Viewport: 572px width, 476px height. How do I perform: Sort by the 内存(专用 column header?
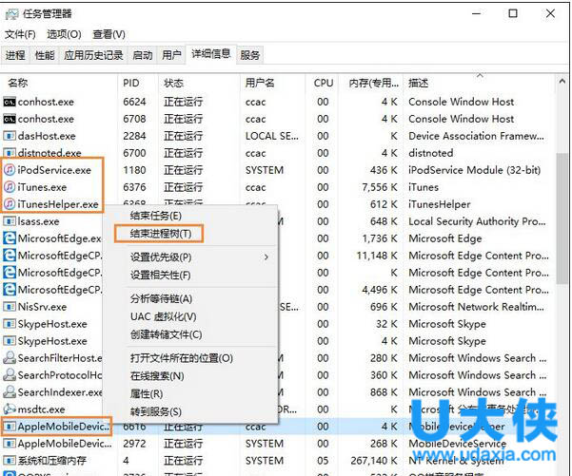pos(373,84)
